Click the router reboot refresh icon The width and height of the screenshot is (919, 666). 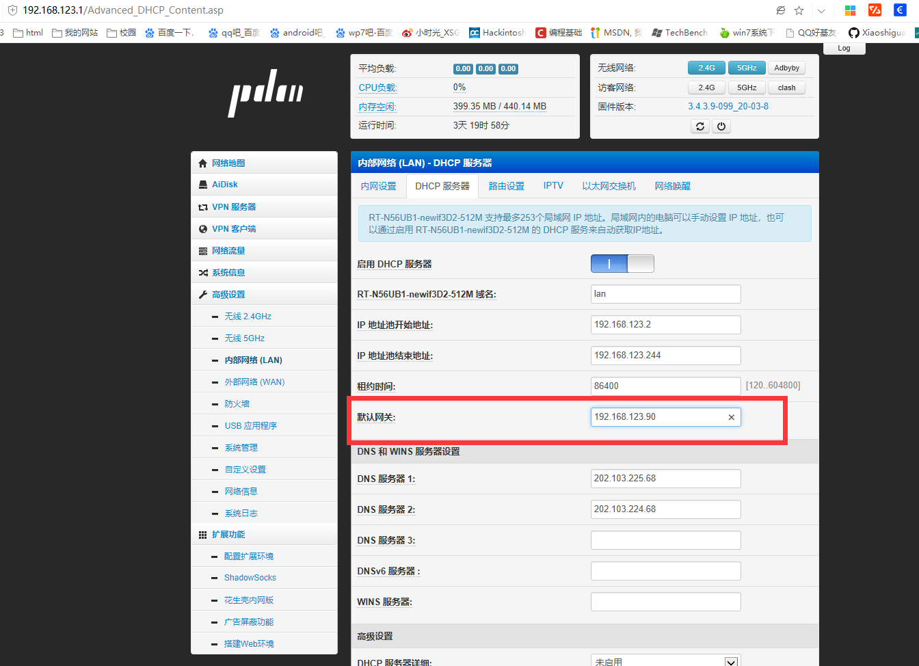tap(700, 126)
